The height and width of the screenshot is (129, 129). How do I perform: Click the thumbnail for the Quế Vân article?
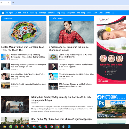tap(53, 67)
